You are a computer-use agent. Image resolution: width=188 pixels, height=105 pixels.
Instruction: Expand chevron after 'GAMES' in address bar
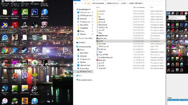[127, 3]
